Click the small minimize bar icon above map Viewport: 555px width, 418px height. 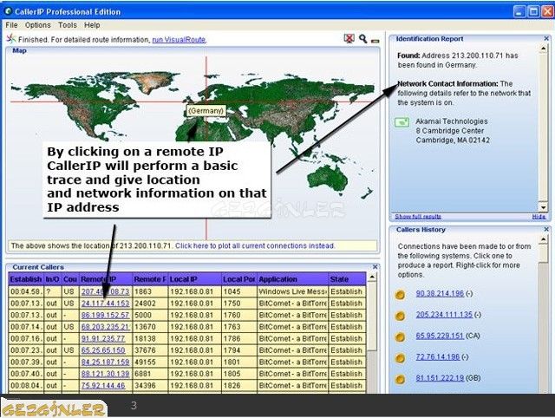[375, 41]
